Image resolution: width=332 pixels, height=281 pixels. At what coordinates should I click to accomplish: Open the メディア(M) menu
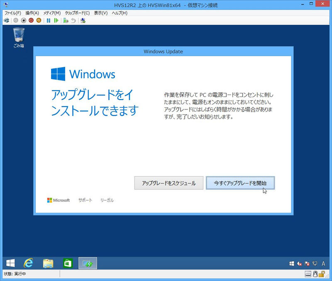tap(52, 13)
